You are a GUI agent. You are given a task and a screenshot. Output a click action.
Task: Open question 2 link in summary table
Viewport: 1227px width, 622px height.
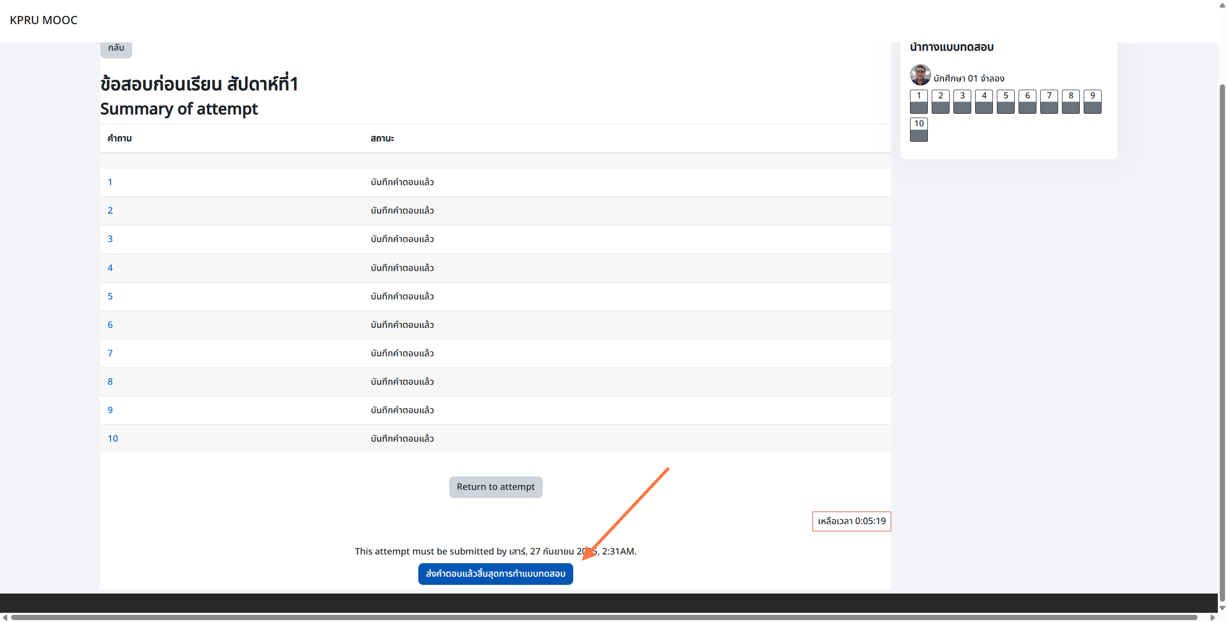[110, 211]
